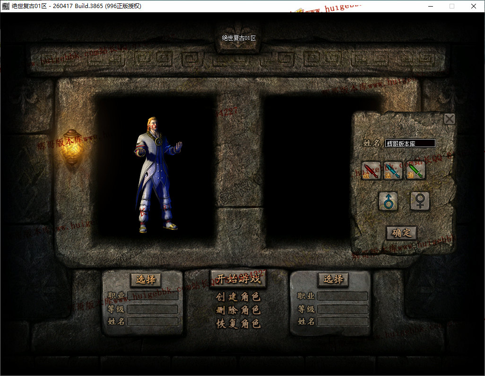The image size is (485, 376).
Task: Click the empty right character alcove
Action: (x=308, y=172)
